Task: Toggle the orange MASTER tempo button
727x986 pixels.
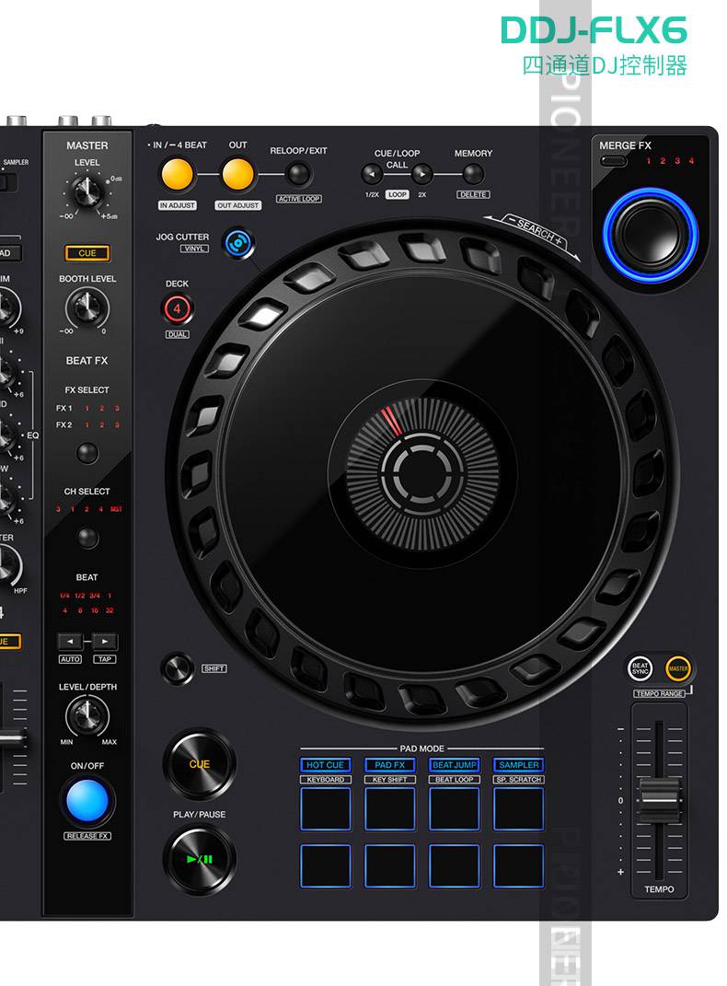Action: click(678, 667)
